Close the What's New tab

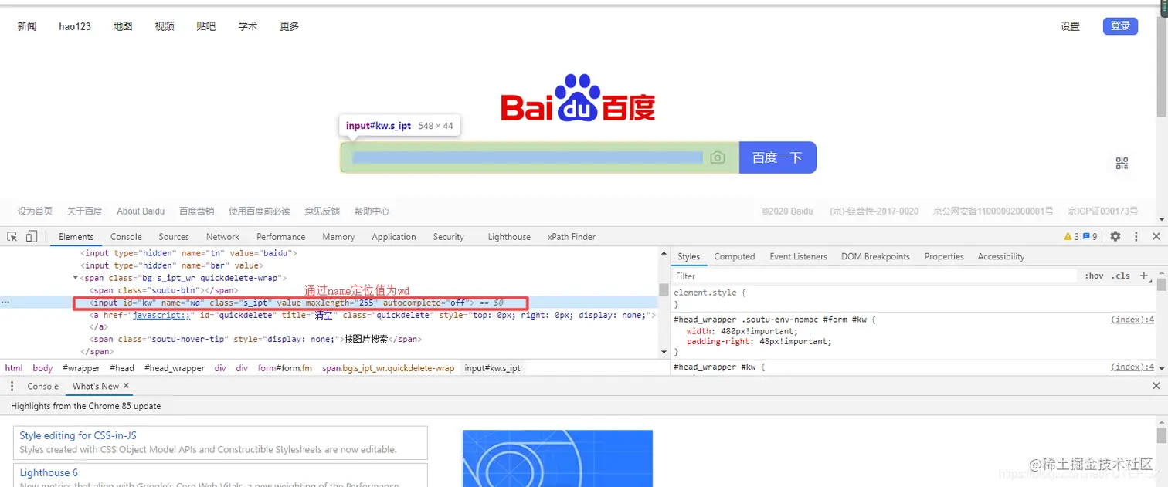coord(126,386)
